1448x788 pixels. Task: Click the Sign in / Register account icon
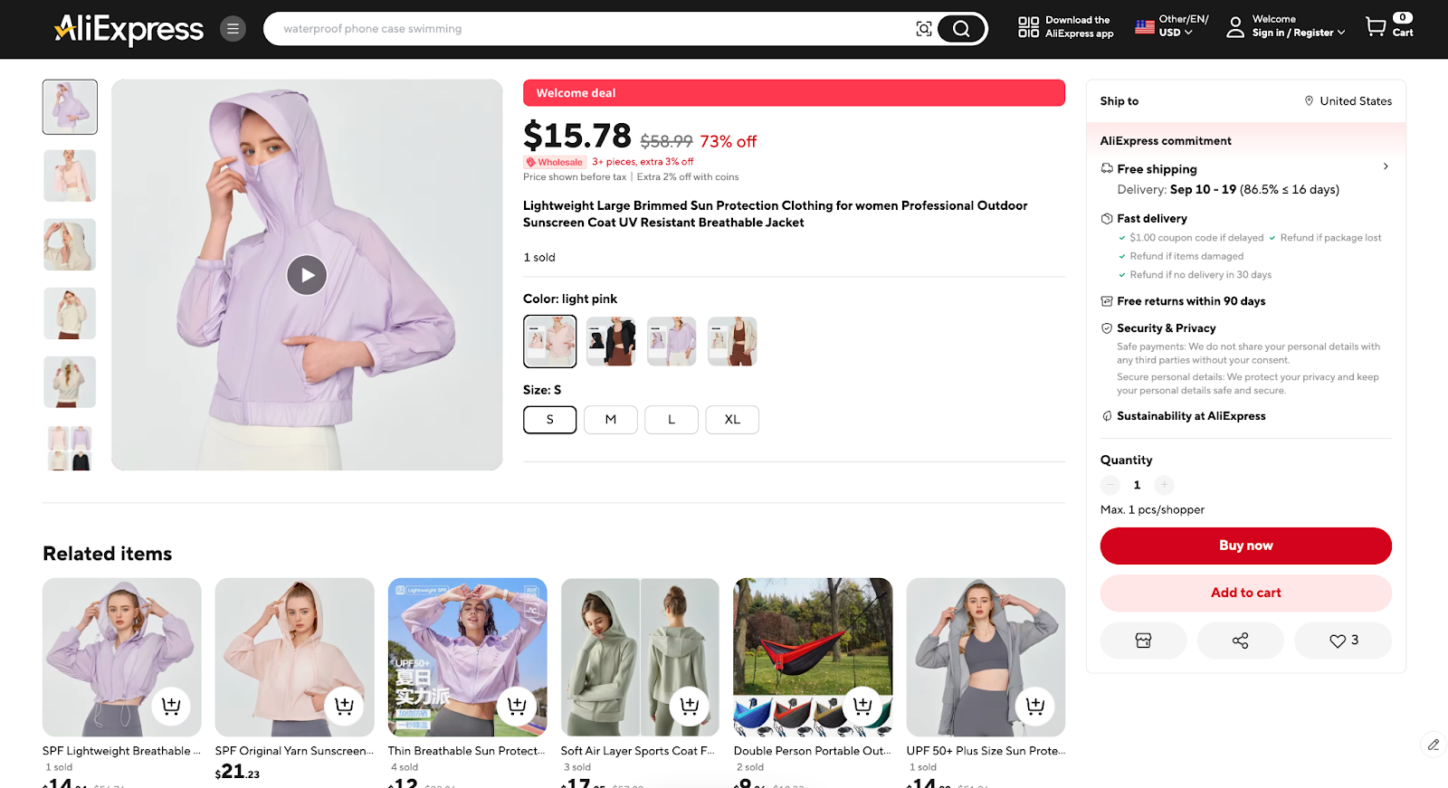[1235, 28]
